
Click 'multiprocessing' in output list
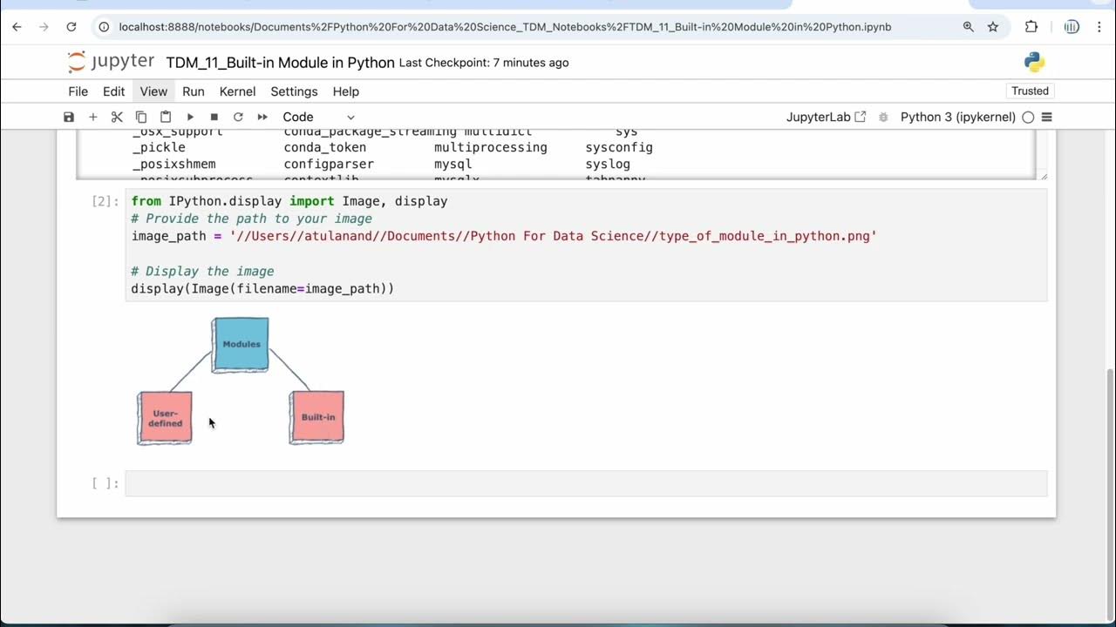[491, 147]
